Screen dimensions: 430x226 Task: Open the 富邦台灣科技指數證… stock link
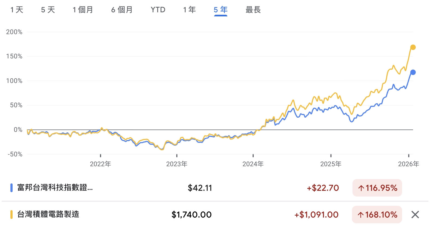coord(55,188)
